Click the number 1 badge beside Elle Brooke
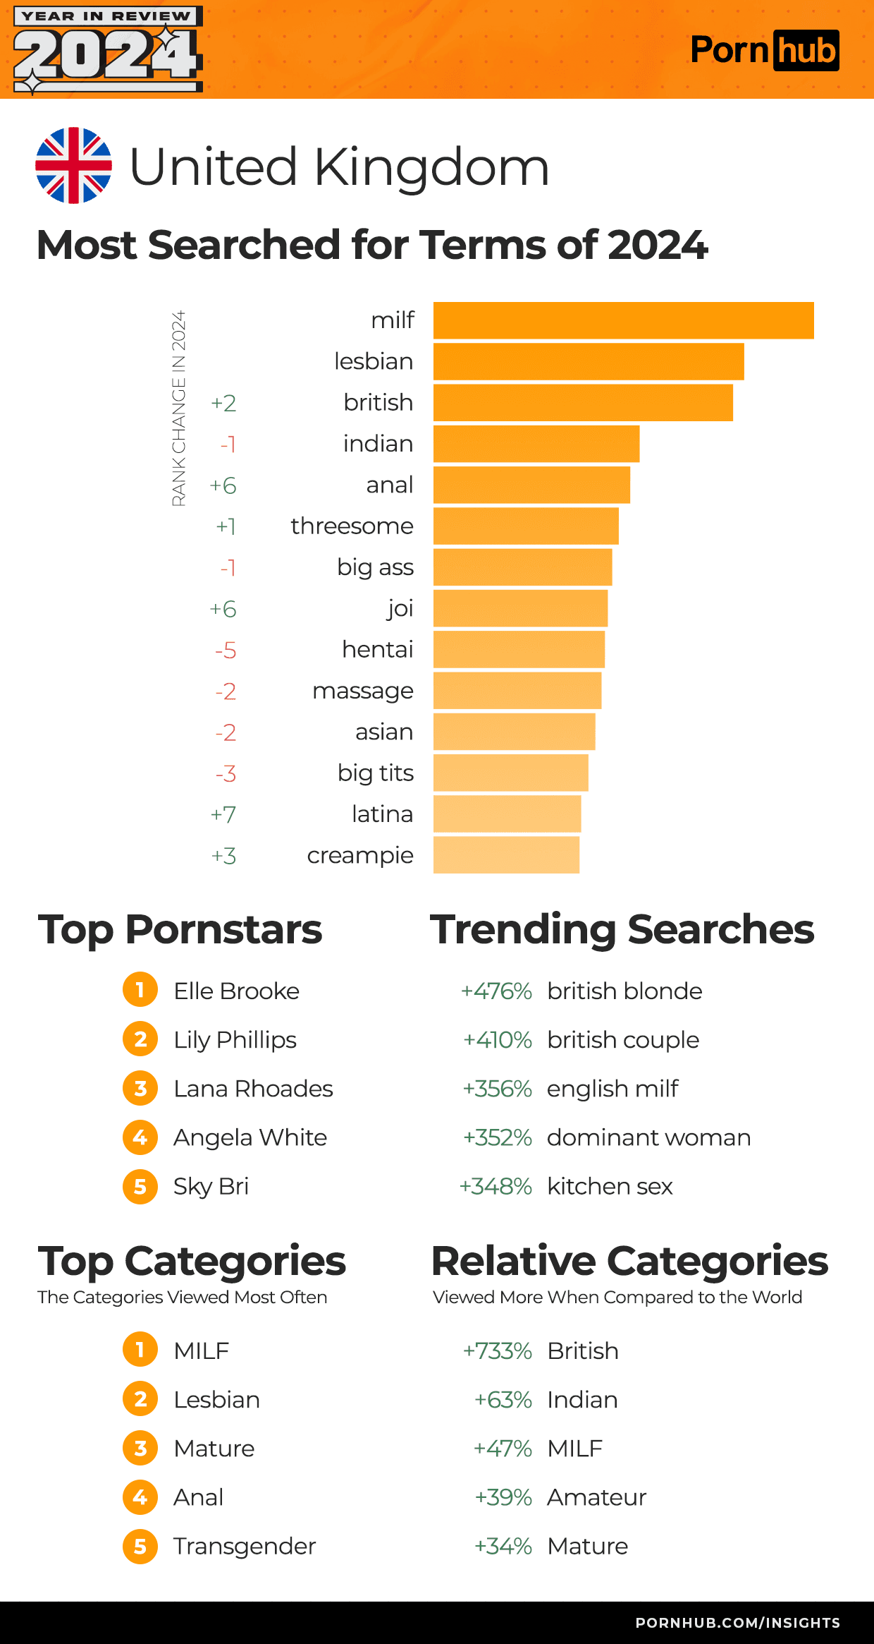 pos(140,990)
